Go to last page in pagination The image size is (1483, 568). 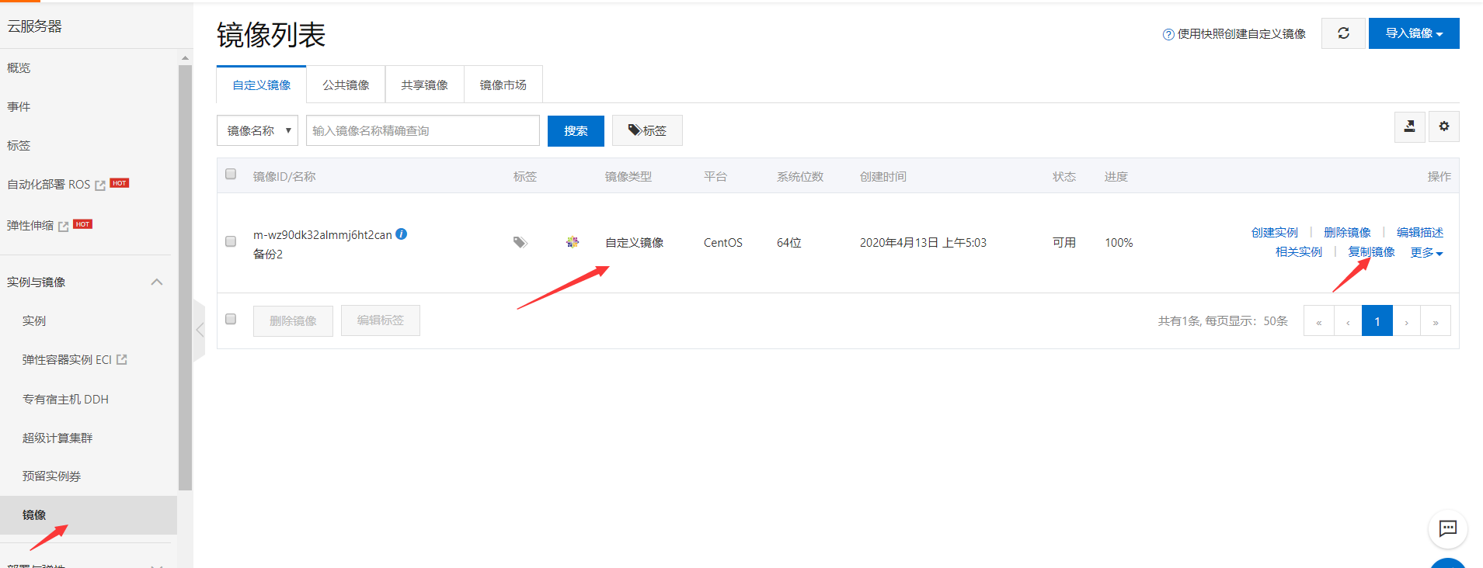(1436, 320)
